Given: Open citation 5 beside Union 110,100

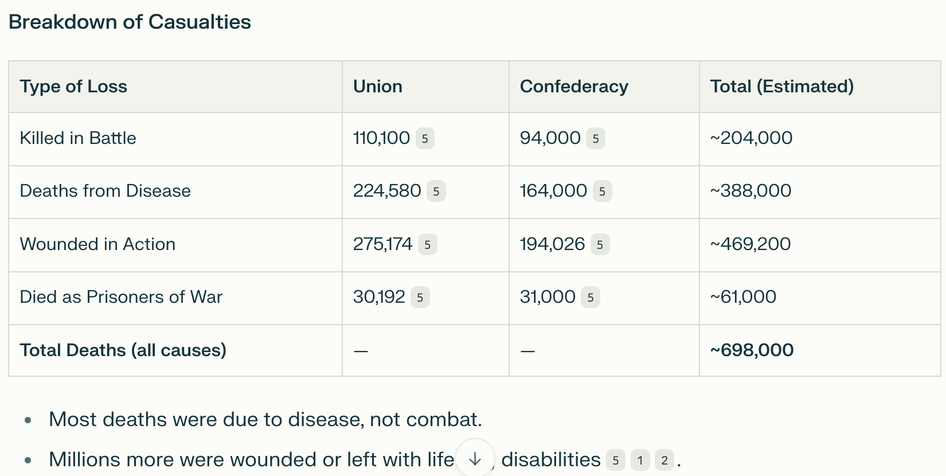Looking at the screenshot, I should pos(425,138).
